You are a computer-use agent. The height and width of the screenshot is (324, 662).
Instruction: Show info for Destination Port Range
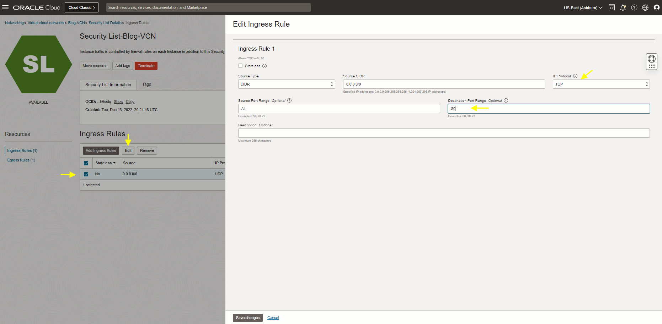click(506, 101)
